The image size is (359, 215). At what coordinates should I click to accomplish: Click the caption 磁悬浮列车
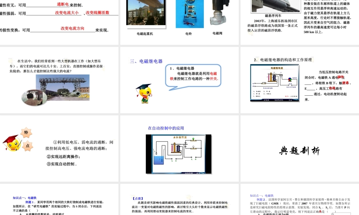pyautogui.click(x=273, y=16)
